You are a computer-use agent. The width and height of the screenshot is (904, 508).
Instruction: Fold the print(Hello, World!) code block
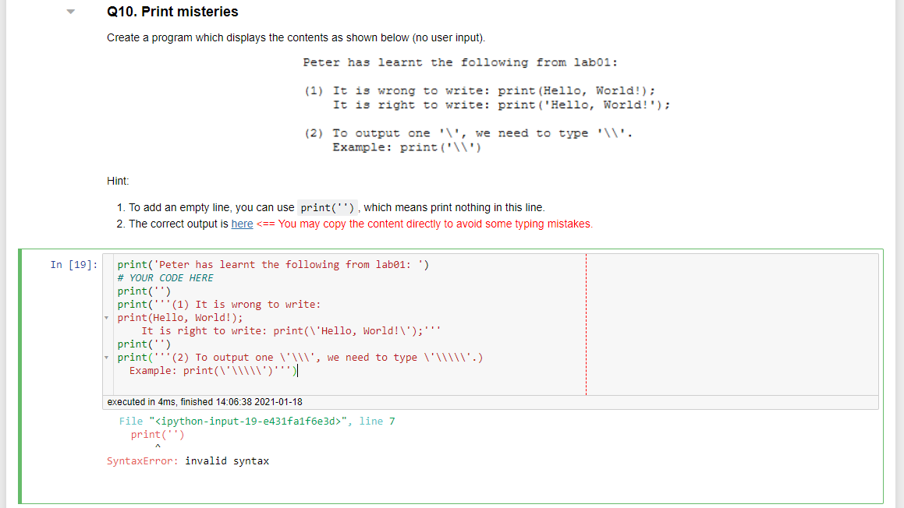(x=108, y=317)
